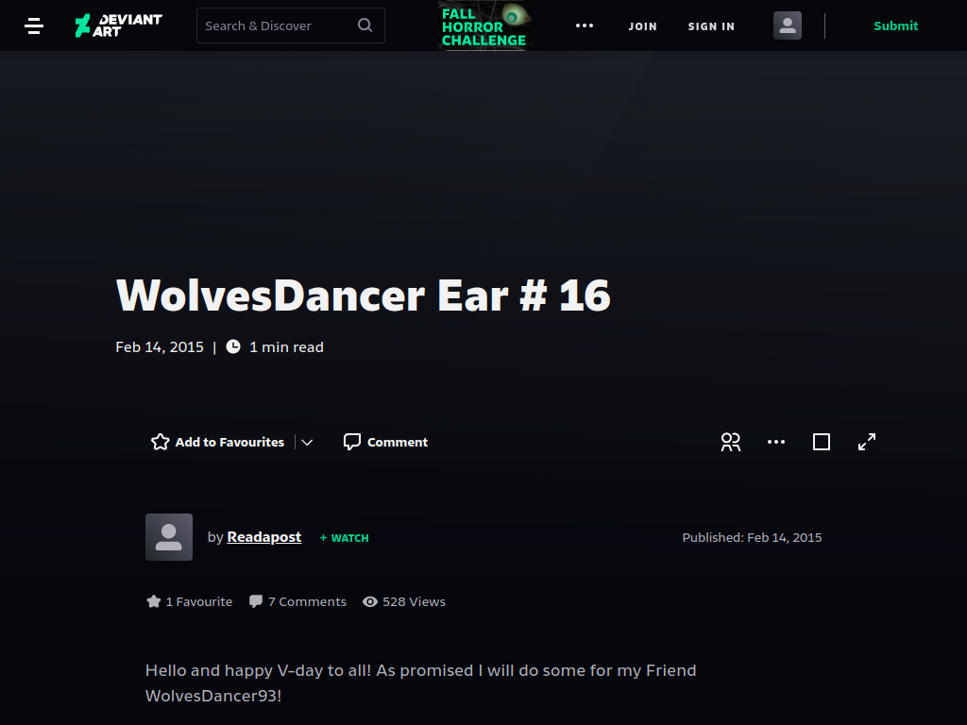Viewport: 967px width, 725px height.
Task: Click the clock icon near 1 min read
Action: click(x=233, y=346)
